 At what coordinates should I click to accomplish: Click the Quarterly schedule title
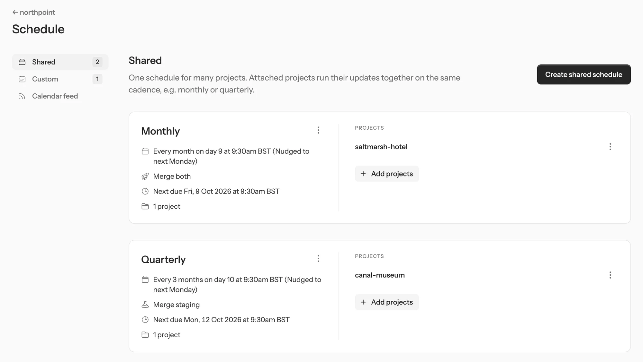tap(163, 259)
